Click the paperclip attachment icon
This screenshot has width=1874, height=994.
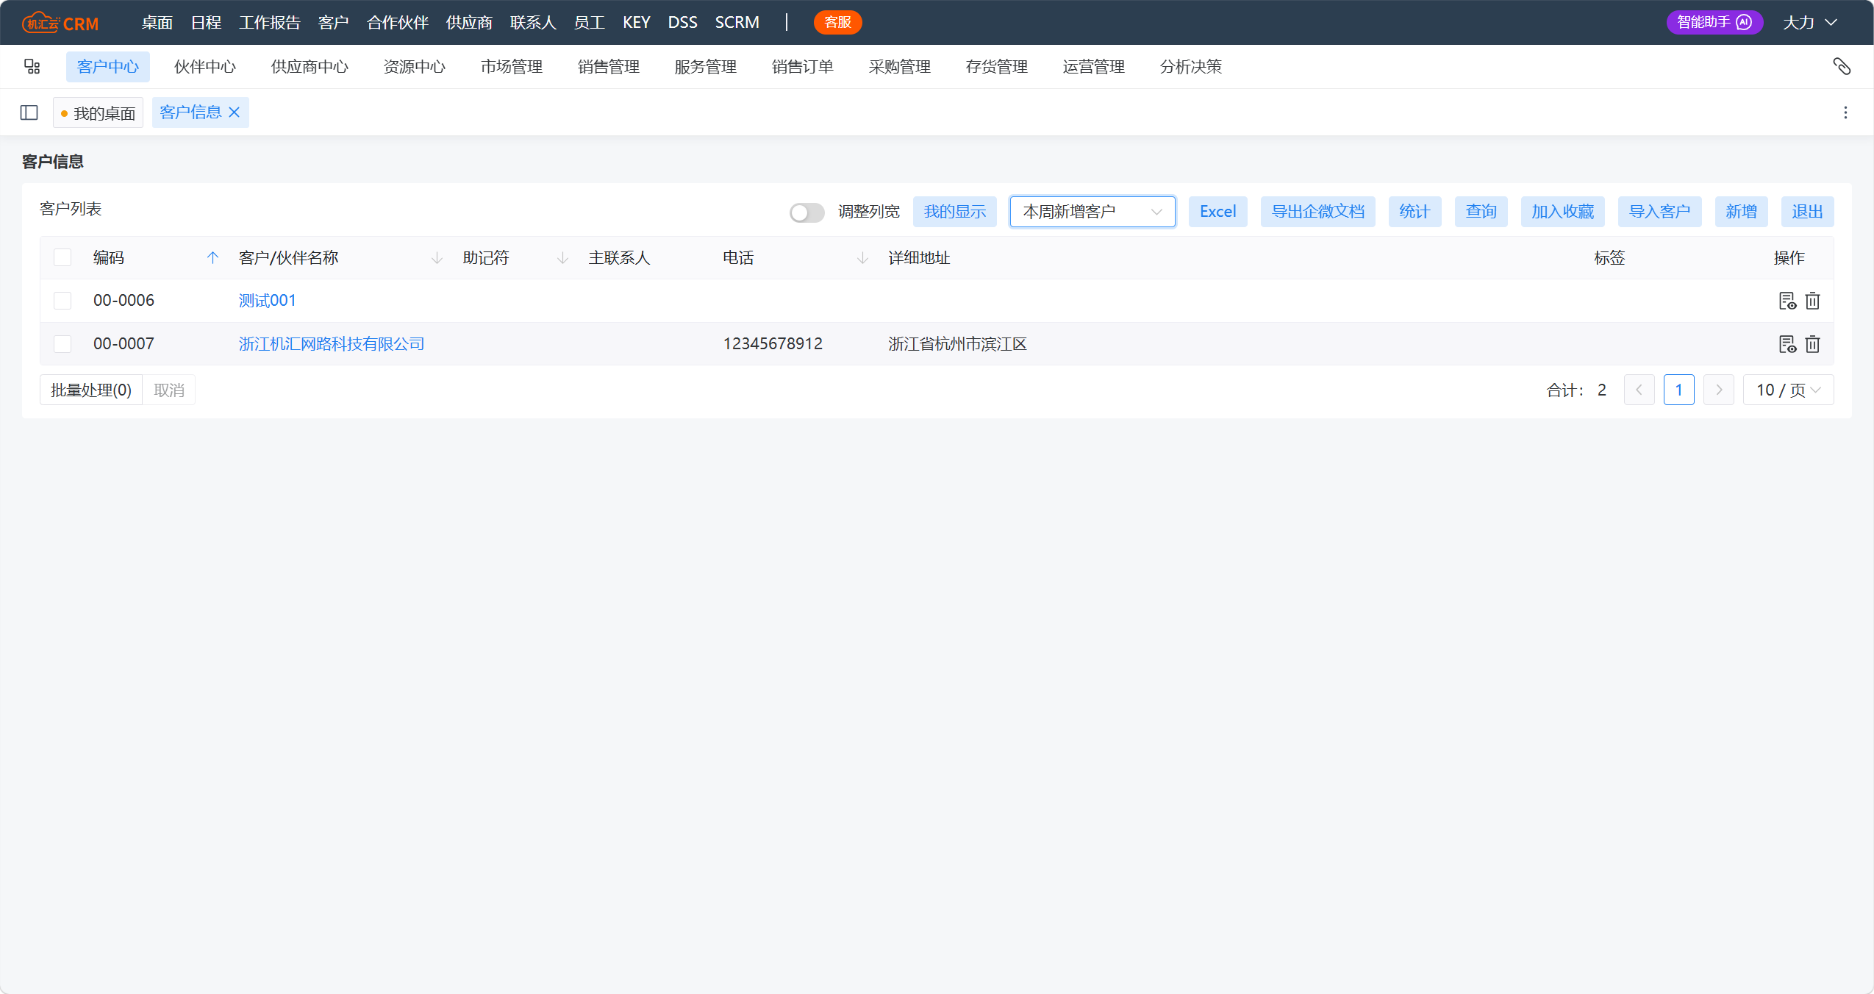(x=1842, y=67)
